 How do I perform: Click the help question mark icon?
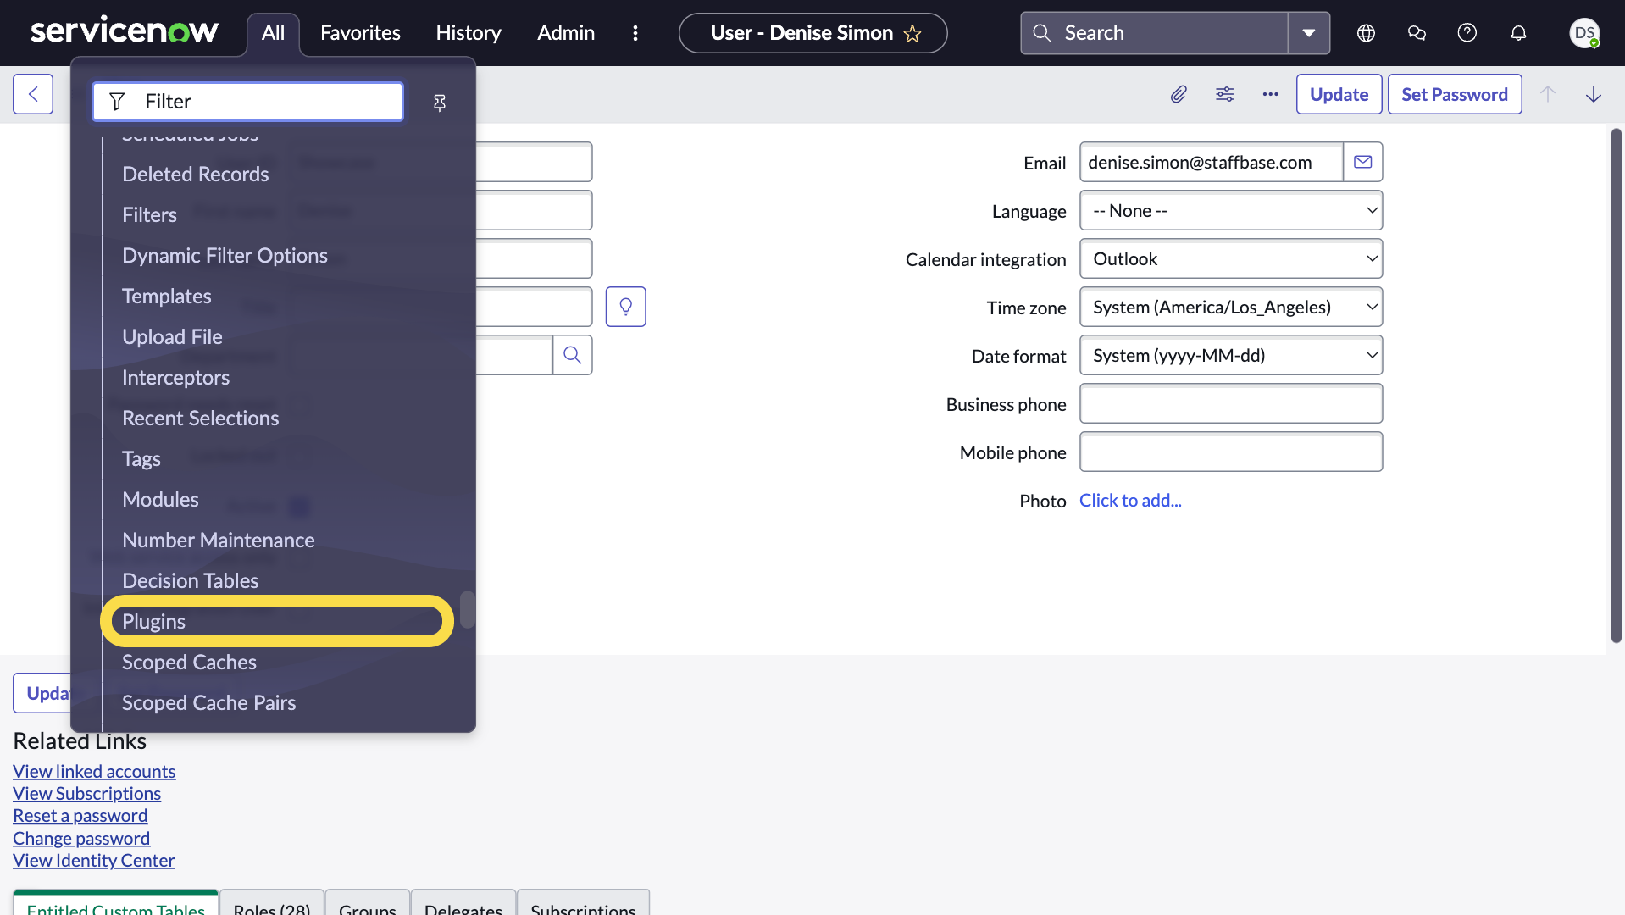[x=1467, y=33]
